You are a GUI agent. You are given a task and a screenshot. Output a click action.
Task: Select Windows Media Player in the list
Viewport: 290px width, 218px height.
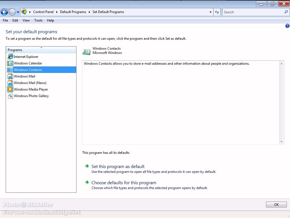pos(41,89)
